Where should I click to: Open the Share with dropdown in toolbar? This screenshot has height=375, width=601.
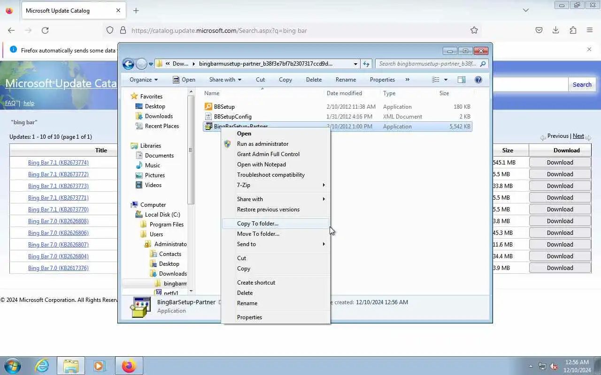225,80
